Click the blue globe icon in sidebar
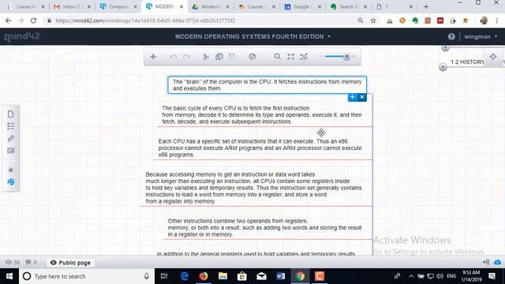This screenshot has height=284, width=505. 10,182
